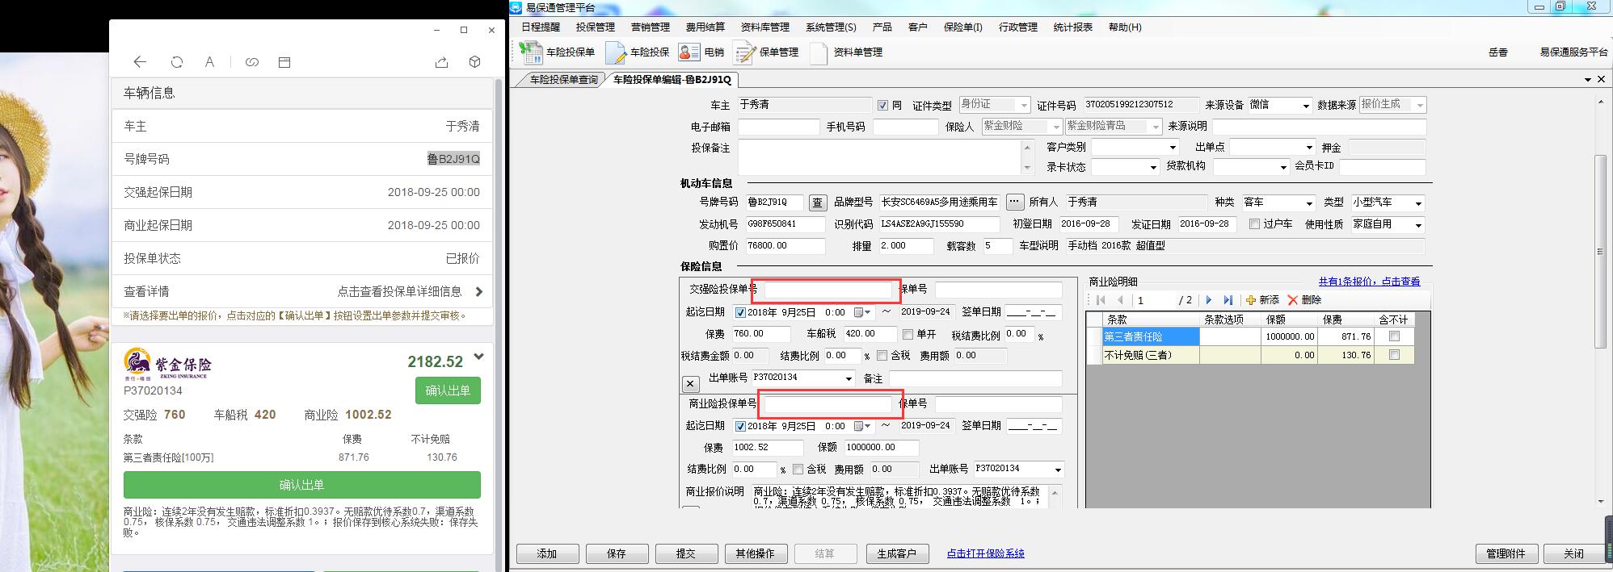Viewport: 1613px width, 572px height.
Task: Go to previous record in 商业险明细 navigator
Action: pos(1120,300)
